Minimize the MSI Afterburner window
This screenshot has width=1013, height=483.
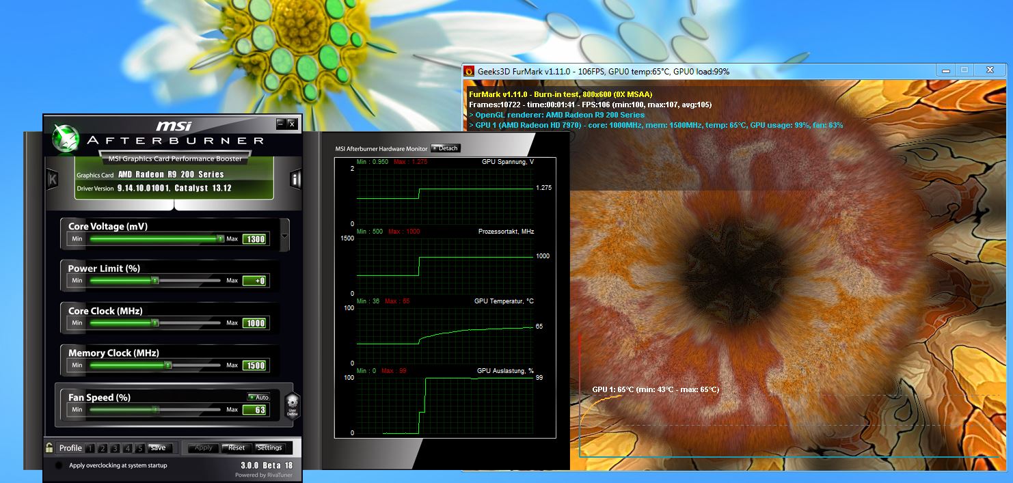pos(280,124)
